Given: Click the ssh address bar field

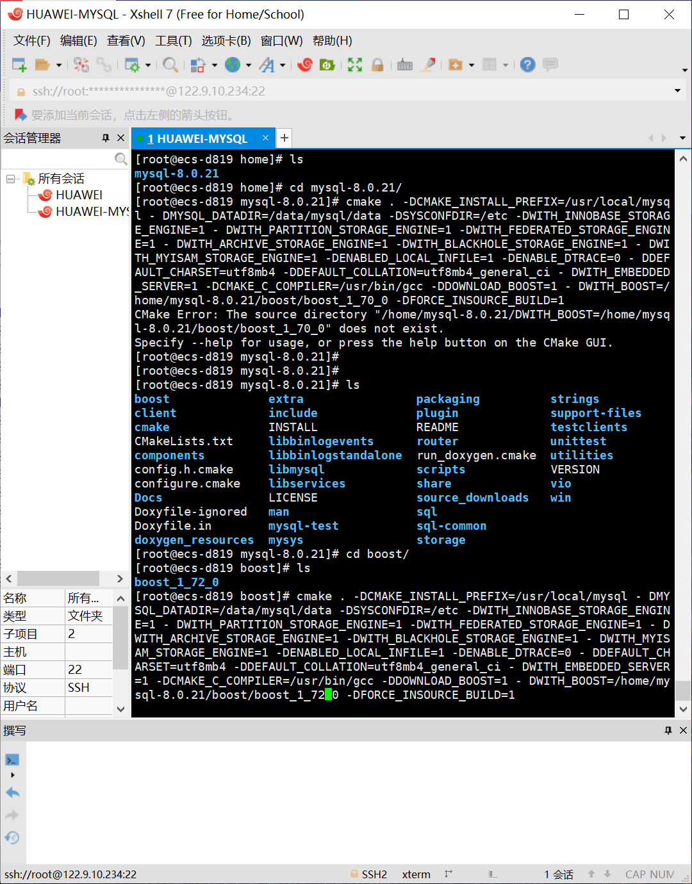Looking at the screenshot, I should [346, 91].
